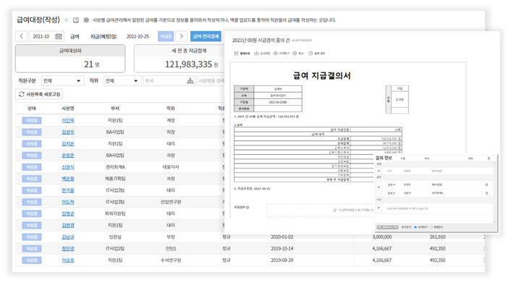This screenshot has width=511, height=283.
Task: Open the employee link in the 파워지원팀 row
Action: click(x=68, y=214)
